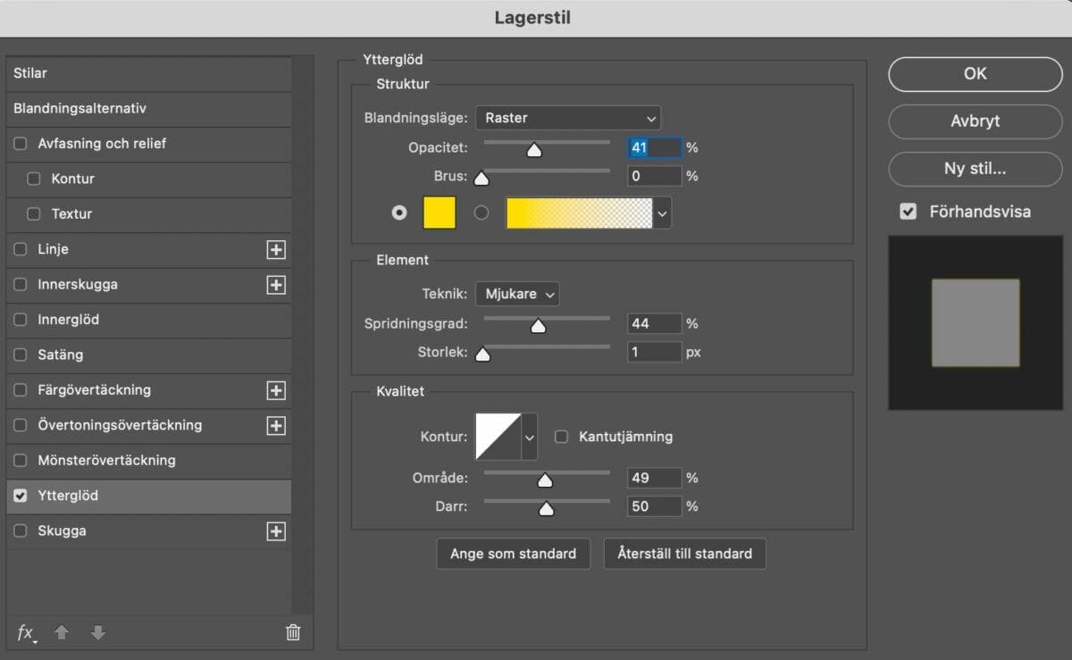Enable the Kantutjämning checkbox
The image size is (1072, 660).
(x=562, y=437)
